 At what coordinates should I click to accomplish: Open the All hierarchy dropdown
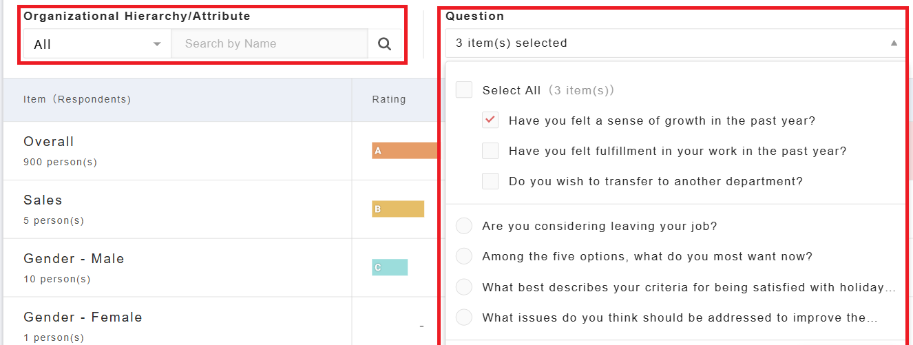pyautogui.click(x=97, y=44)
